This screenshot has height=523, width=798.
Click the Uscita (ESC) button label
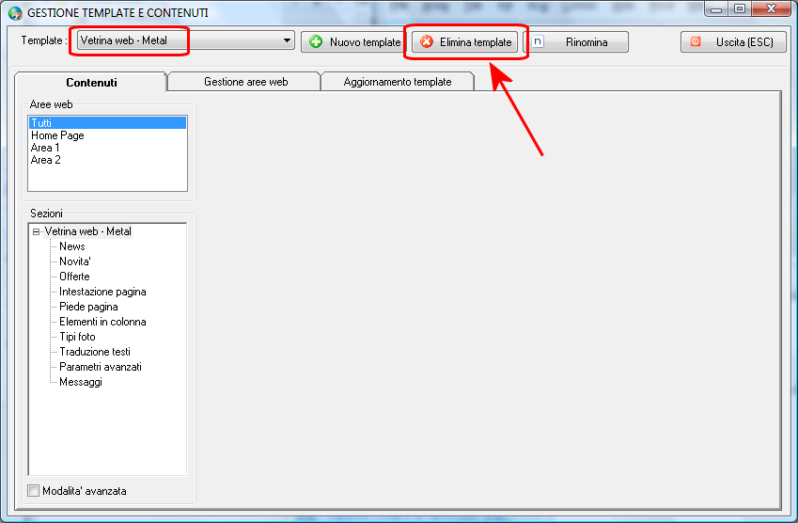tap(744, 42)
